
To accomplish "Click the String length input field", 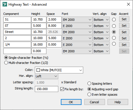I will tap(46, 89).
